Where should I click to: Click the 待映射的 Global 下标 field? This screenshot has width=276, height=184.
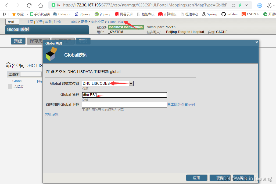[x=124, y=105]
